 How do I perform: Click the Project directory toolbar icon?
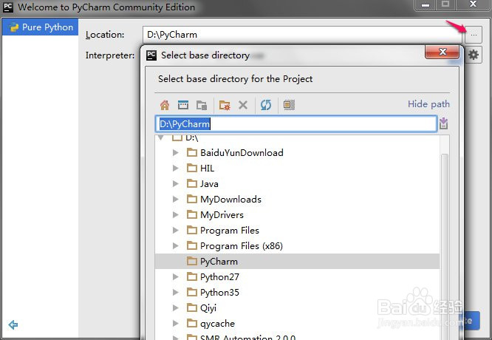(202, 105)
